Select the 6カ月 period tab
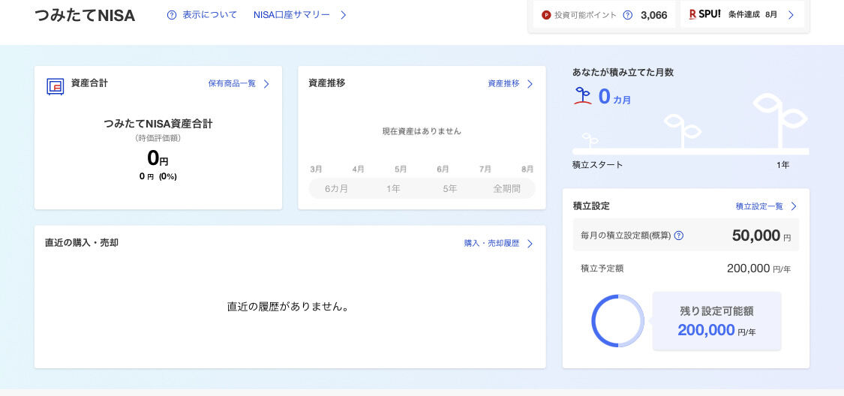 (x=336, y=189)
